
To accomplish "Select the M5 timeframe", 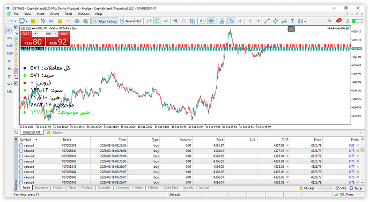I will pyautogui.click(x=10, y=38).
